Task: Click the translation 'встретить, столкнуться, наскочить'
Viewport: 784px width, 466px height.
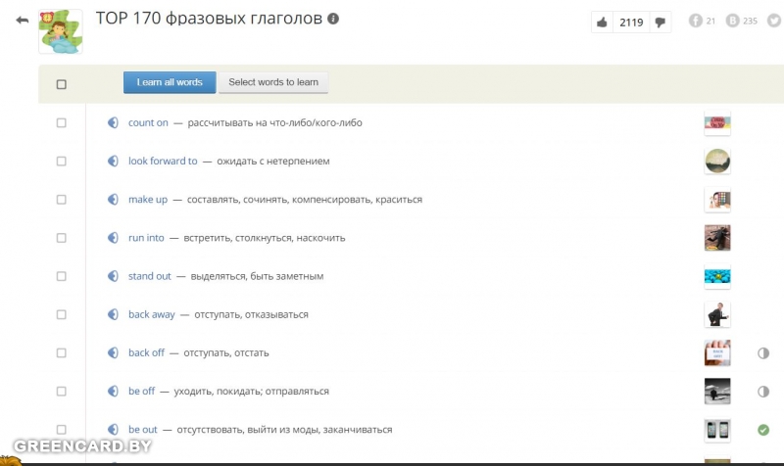Action: pos(265,238)
